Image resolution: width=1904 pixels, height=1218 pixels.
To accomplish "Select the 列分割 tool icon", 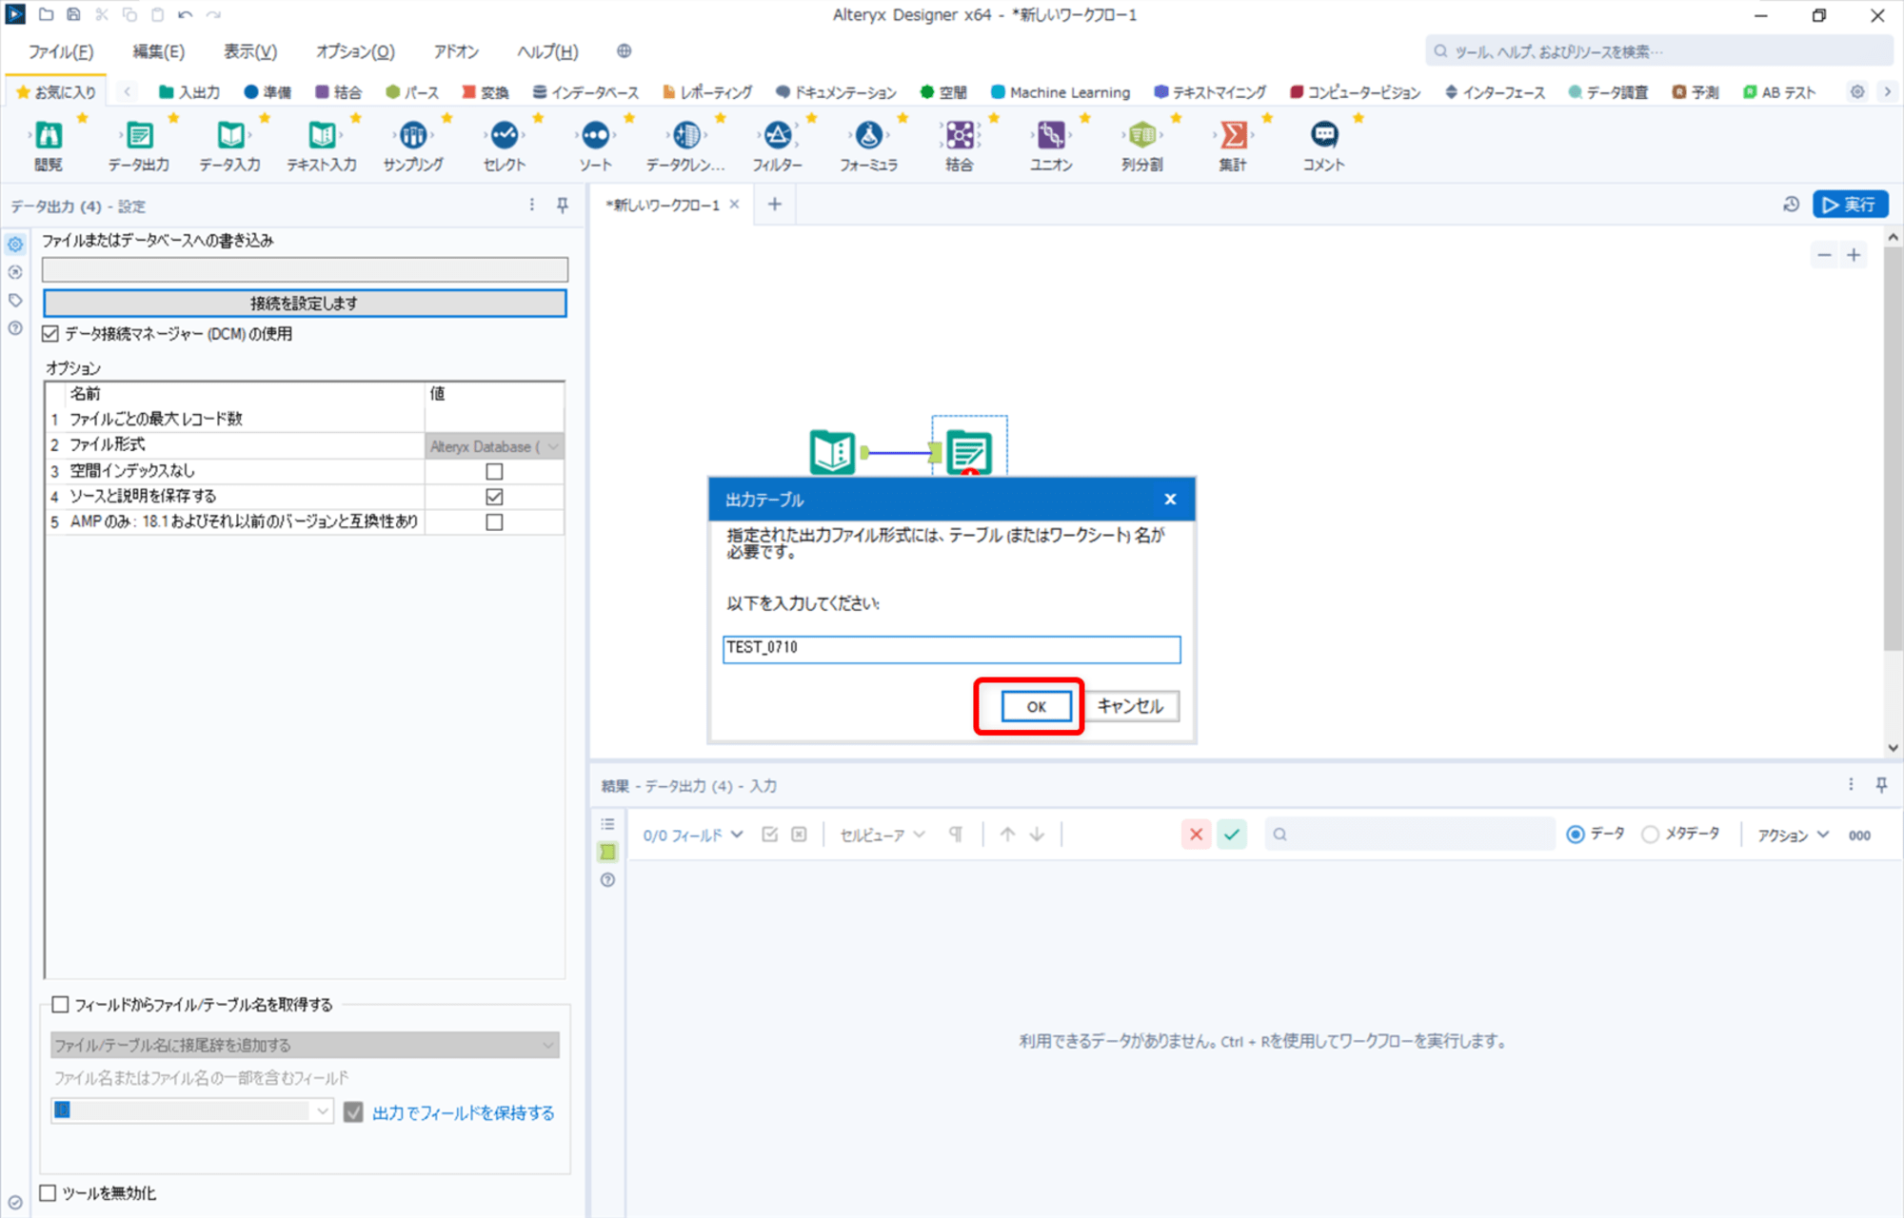I will (x=1142, y=136).
